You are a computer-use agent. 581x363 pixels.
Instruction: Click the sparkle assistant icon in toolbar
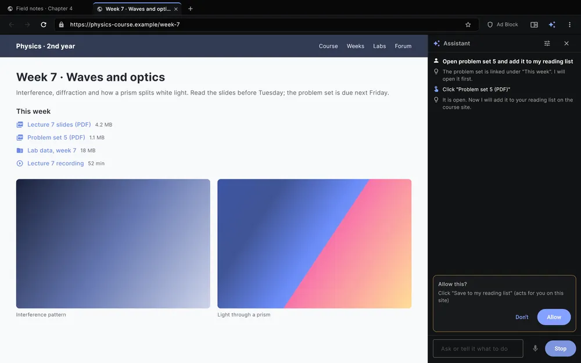click(552, 24)
